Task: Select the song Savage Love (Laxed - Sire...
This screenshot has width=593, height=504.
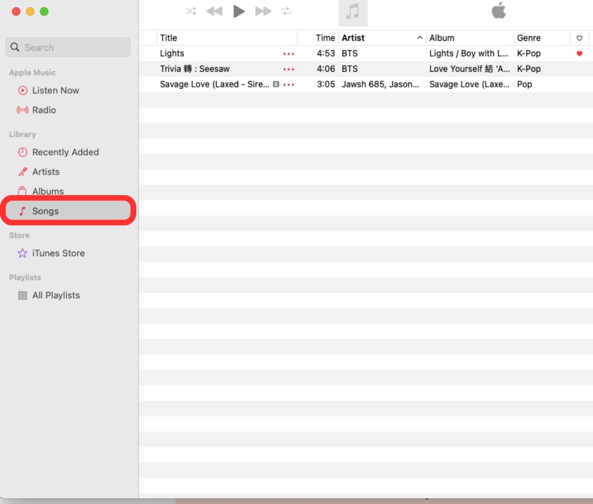Action: (215, 84)
